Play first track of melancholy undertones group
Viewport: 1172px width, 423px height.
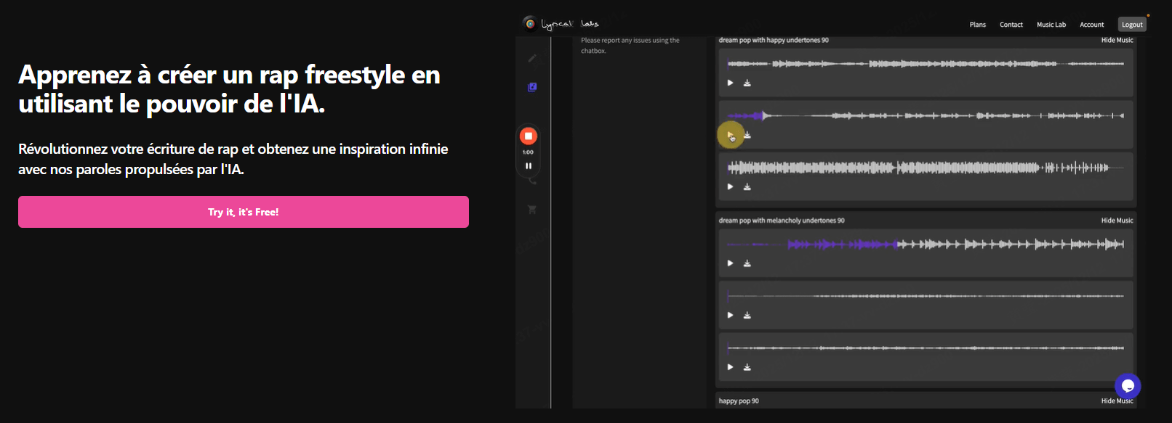tap(730, 263)
